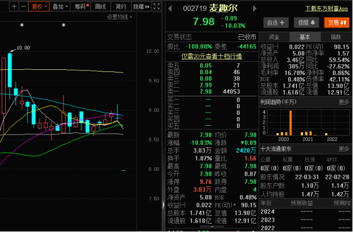This screenshot has width=353, height=232.
Task: Click the PE(动) 90.15 in 基本 panel
Action: tap(342, 47)
